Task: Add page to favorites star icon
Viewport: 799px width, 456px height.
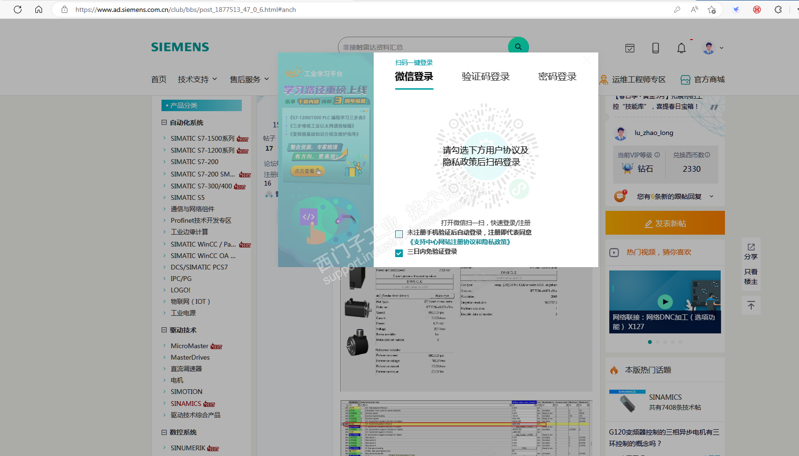Action: point(712,10)
